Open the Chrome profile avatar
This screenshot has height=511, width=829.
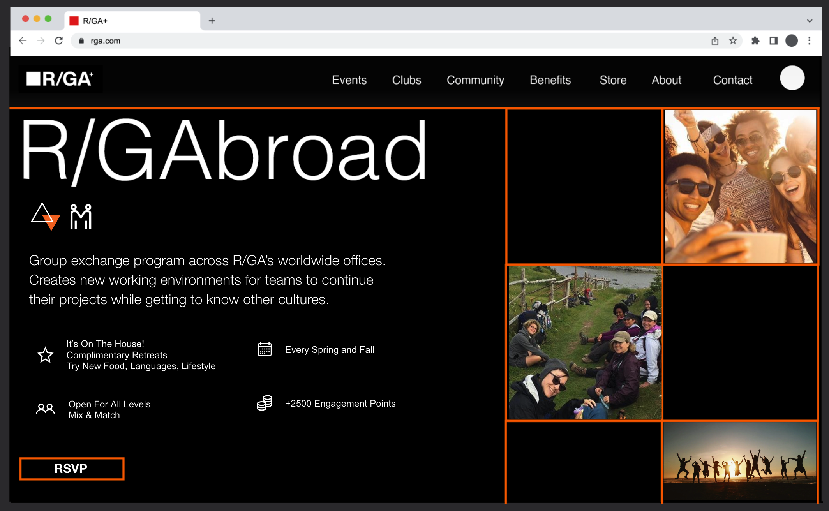tap(792, 41)
